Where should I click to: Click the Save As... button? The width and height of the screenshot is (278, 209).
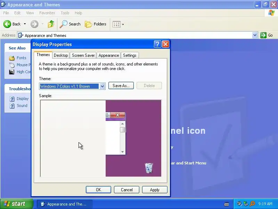point(121,86)
